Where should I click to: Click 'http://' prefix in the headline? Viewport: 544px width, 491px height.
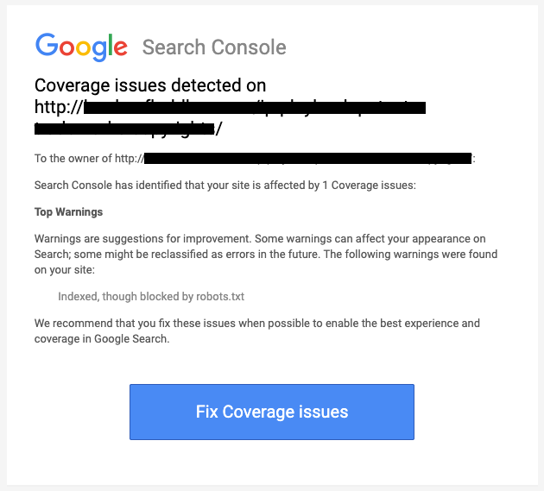pyautogui.click(x=59, y=107)
